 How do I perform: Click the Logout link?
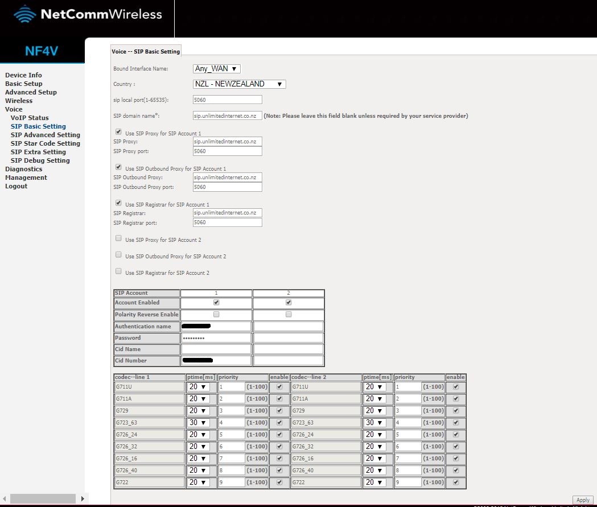click(x=16, y=186)
